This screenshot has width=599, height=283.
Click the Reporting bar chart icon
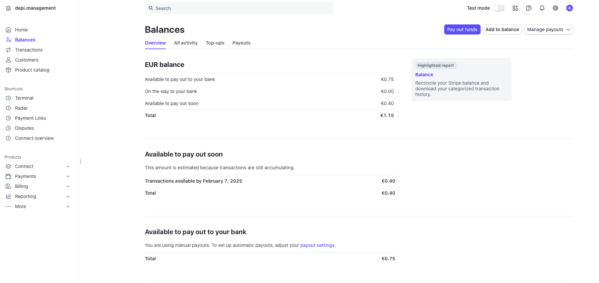(8, 196)
